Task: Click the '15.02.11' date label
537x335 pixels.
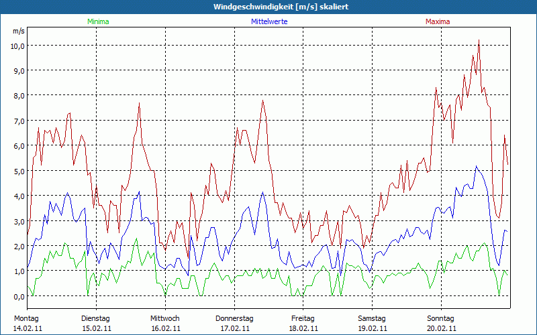Action: click(97, 328)
